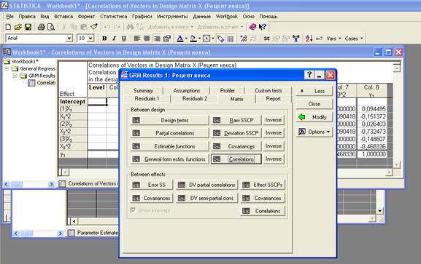Screen dimensions: 421x264
Task: Click Estimable functions button
Action: pos(169,146)
